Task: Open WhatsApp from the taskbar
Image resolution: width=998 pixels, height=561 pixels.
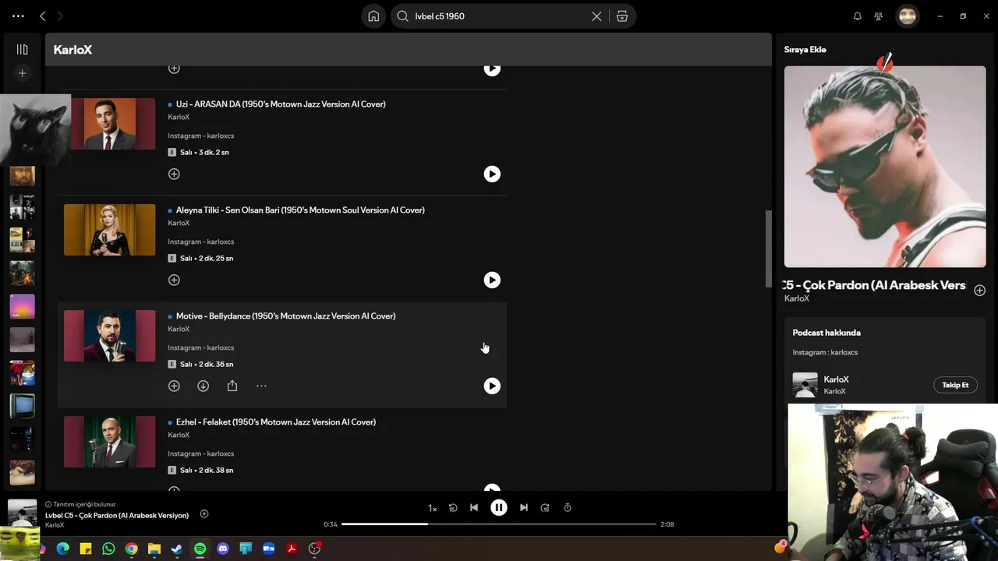Action: point(108,549)
